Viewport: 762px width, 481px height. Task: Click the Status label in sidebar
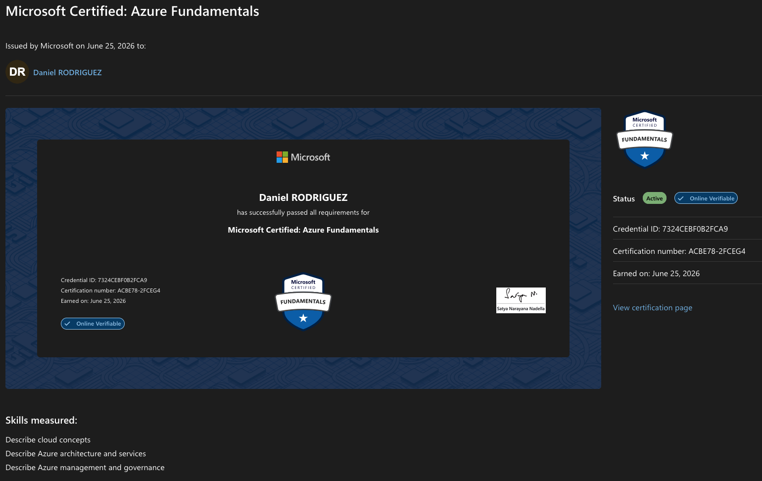click(x=624, y=199)
